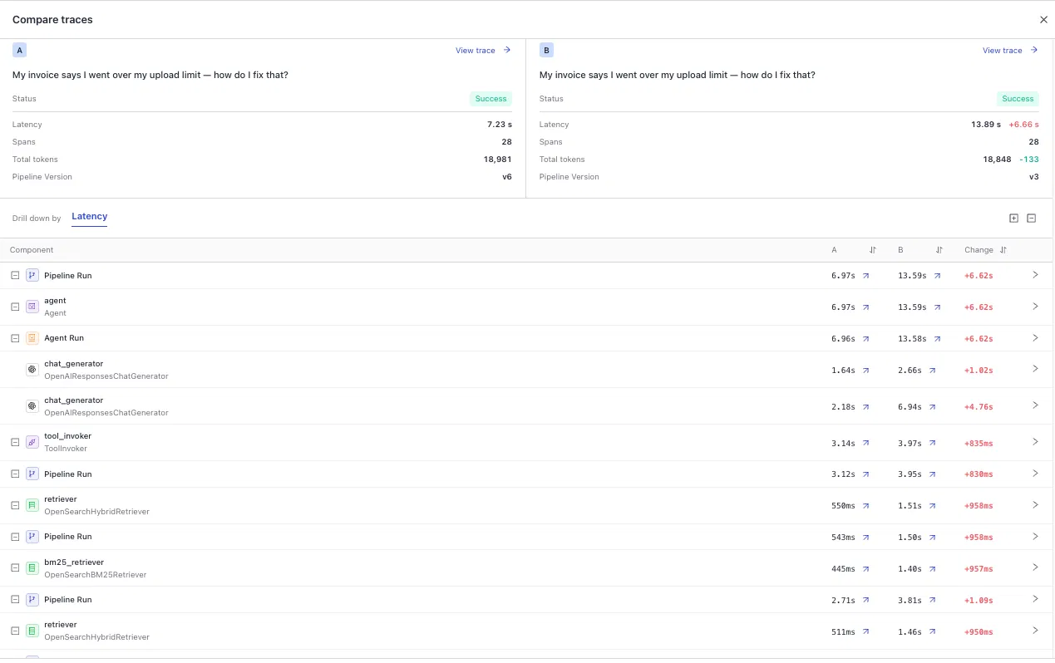Viewport: 1055px width, 663px height.
Task: Collapse the Pipeline Run row showing 3.12s
Action: 15,474
